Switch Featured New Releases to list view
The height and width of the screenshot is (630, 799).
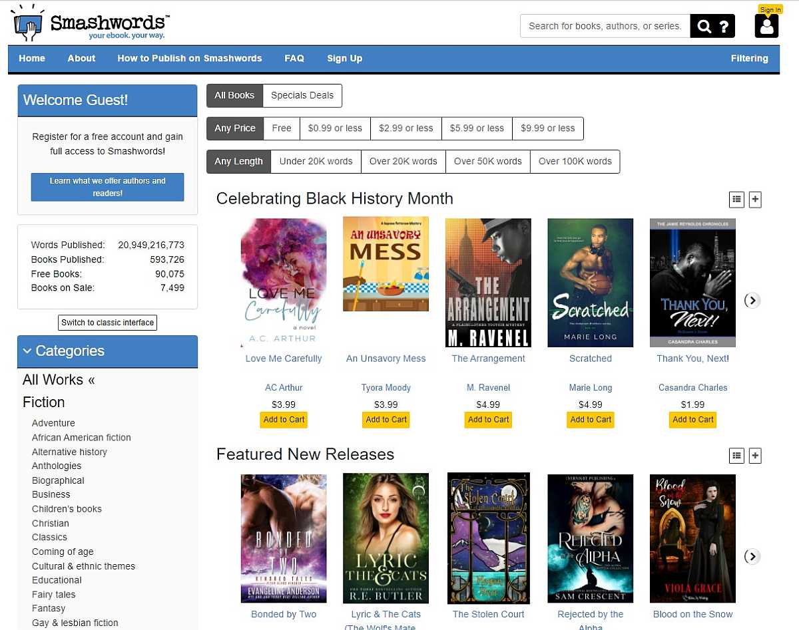736,456
